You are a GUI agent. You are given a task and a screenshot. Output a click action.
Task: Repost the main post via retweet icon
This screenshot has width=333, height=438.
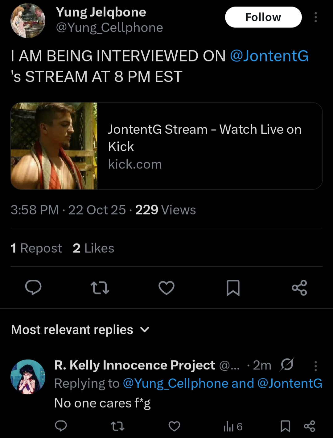[x=100, y=288]
